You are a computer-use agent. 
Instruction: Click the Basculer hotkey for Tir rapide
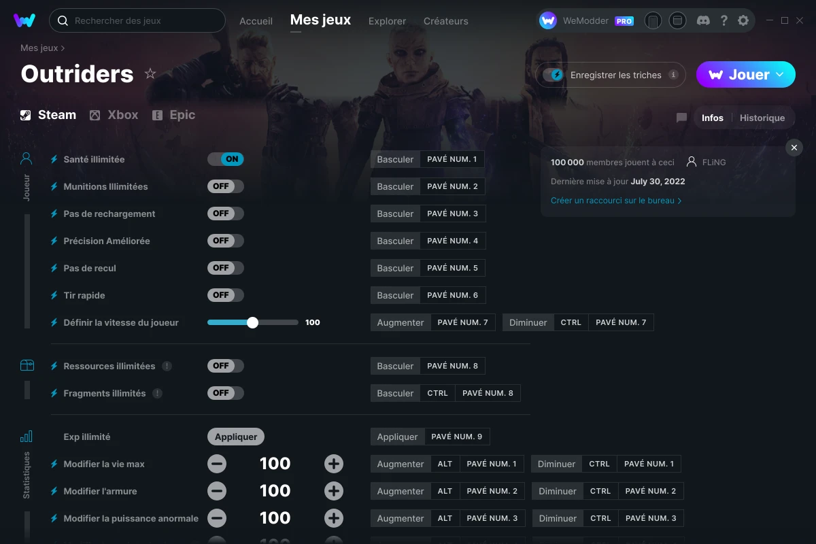click(428, 295)
